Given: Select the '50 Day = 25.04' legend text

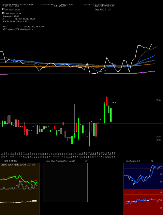Looking at the screenshot, I should (x=12, y=10).
